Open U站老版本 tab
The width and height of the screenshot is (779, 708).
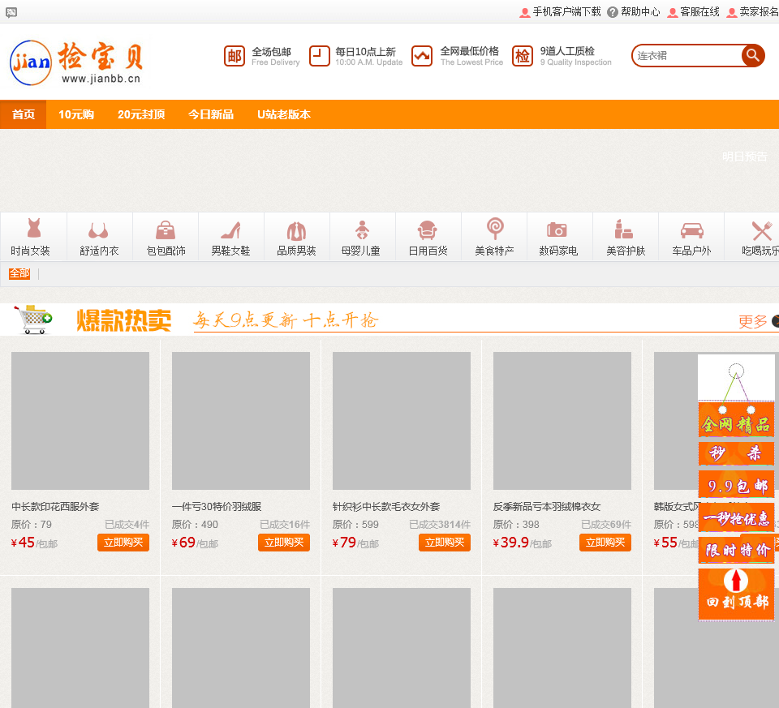284,114
